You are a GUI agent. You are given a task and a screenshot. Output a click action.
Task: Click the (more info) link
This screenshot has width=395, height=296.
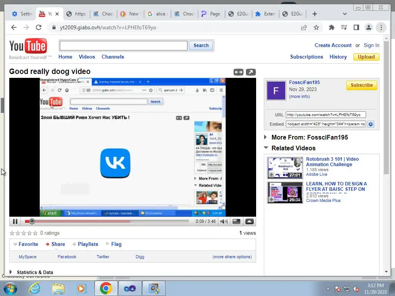[299, 96]
